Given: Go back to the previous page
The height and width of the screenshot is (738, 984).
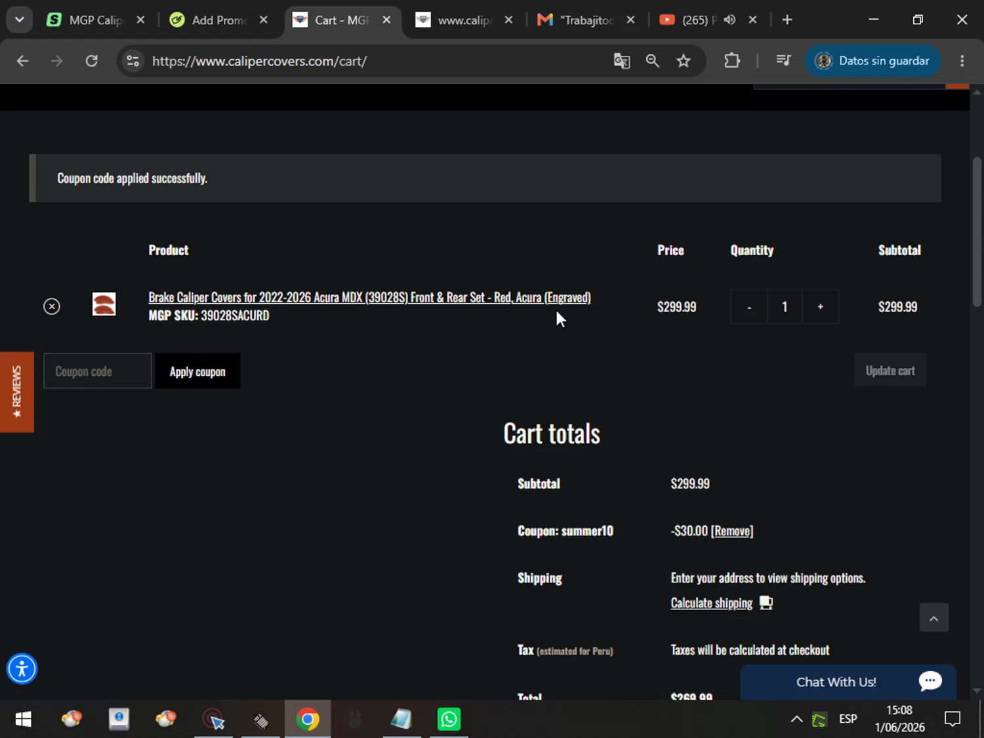Looking at the screenshot, I should click(22, 61).
